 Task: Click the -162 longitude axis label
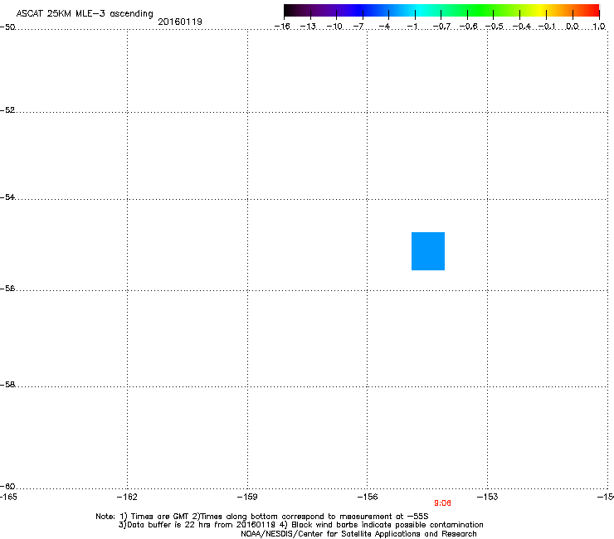[x=127, y=497]
